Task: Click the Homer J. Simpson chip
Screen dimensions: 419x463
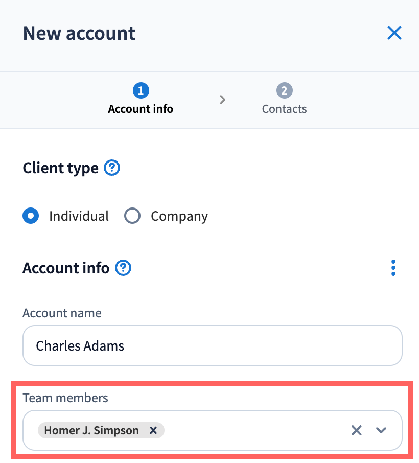Action: click(x=92, y=430)
